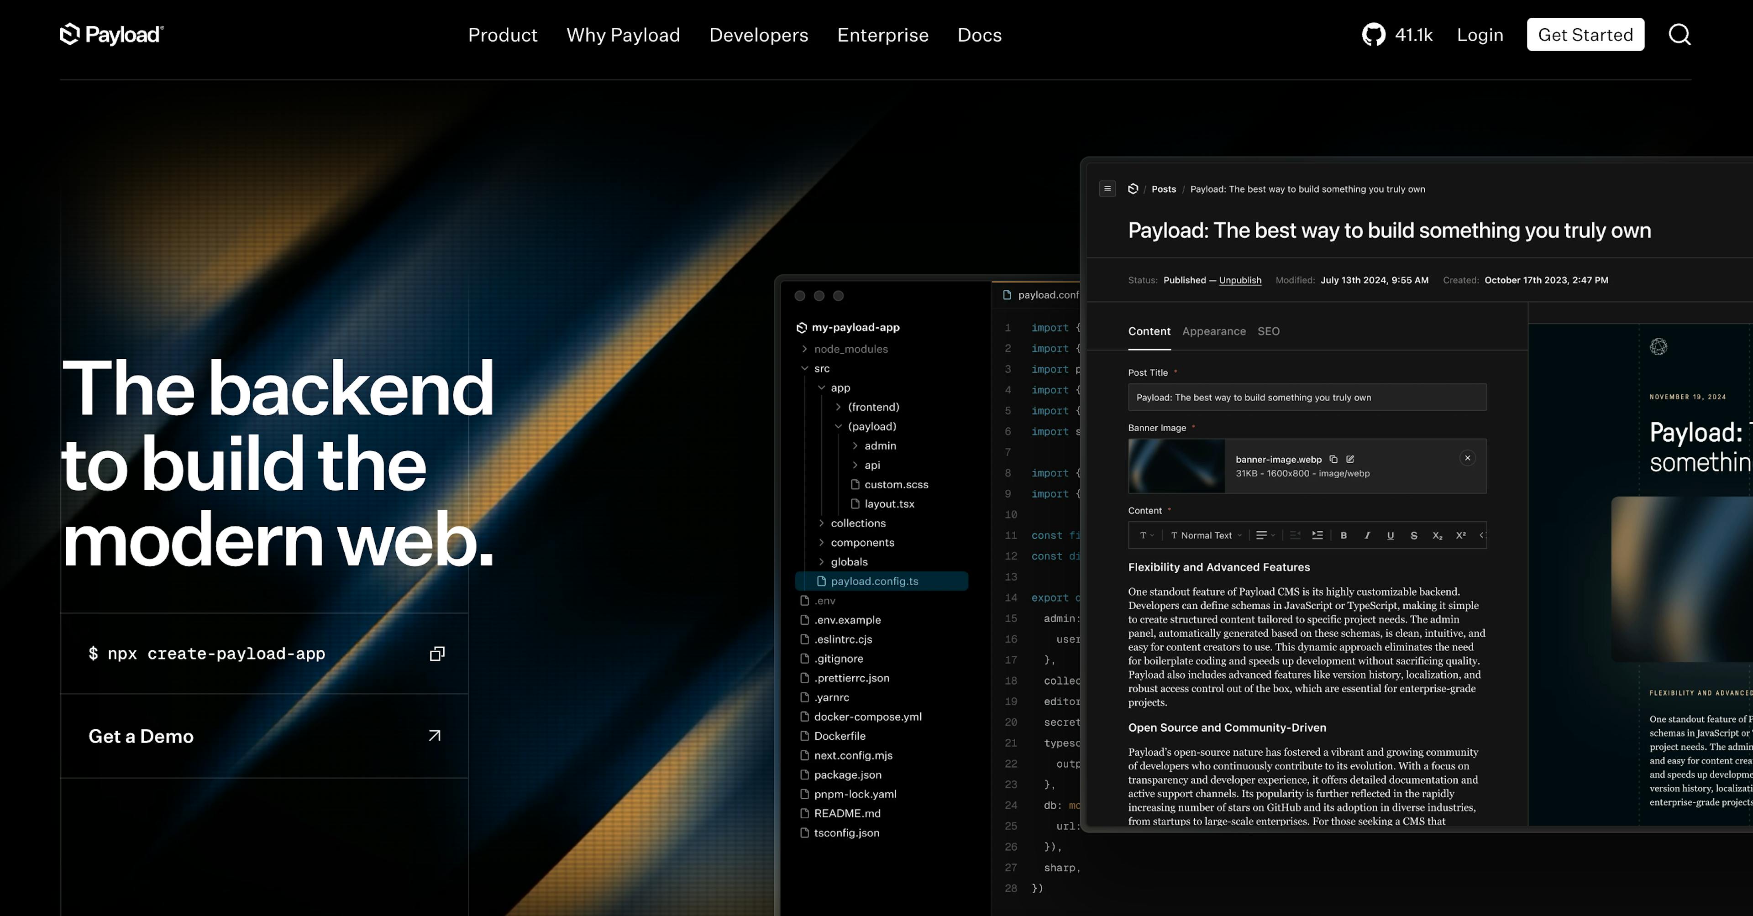Click the Get Started button

[1585, 35]
